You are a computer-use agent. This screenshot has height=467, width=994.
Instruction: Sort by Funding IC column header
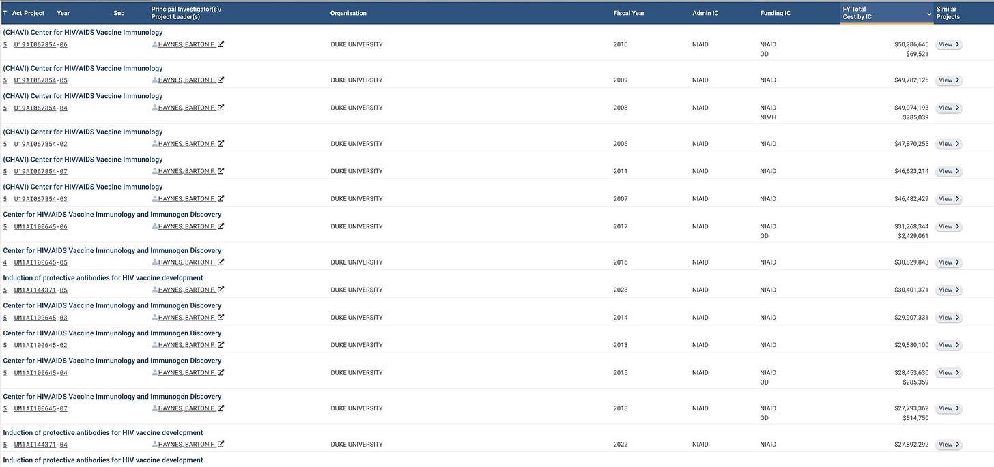776,13
